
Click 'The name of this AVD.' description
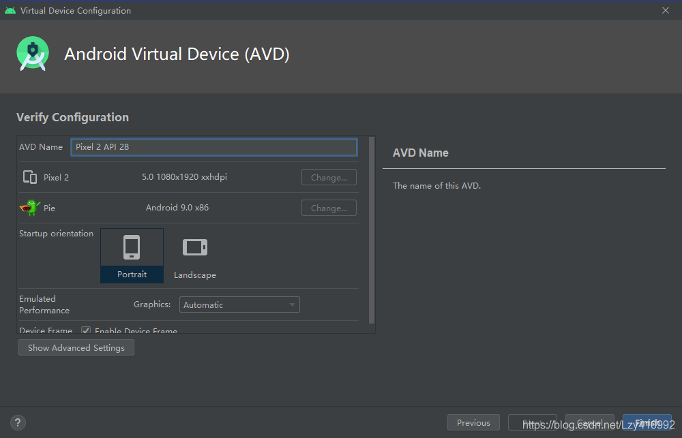coord(436,185)
